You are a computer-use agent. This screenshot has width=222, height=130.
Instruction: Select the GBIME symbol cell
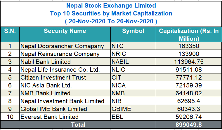[121, 109]
